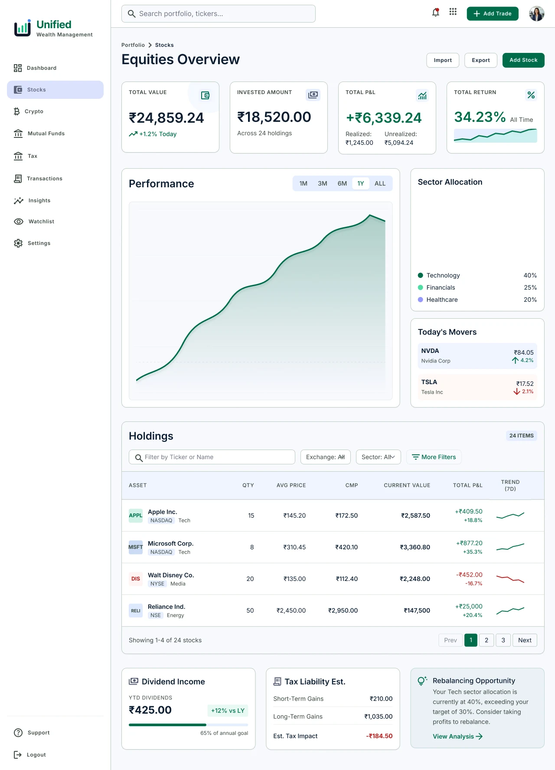Open the apps grid menu
Screen dimensions: 555x770
click(453, 12)
